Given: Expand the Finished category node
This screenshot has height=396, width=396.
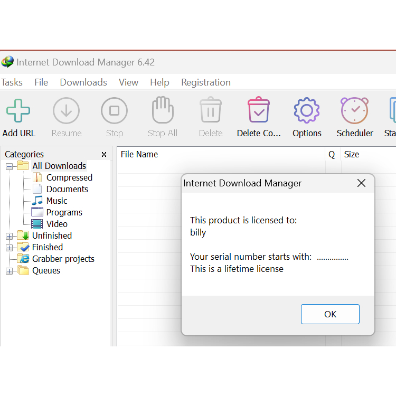Looking at the screenshot, I should click(x=9, y=248).
